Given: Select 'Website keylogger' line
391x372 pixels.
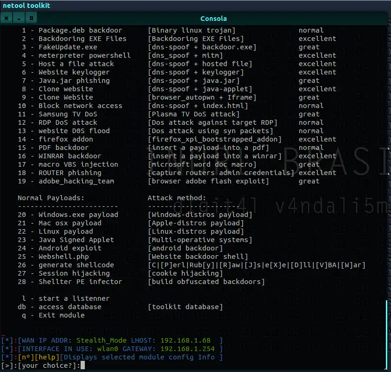Looking at the screenshot, I should click(x=74, y=72).
